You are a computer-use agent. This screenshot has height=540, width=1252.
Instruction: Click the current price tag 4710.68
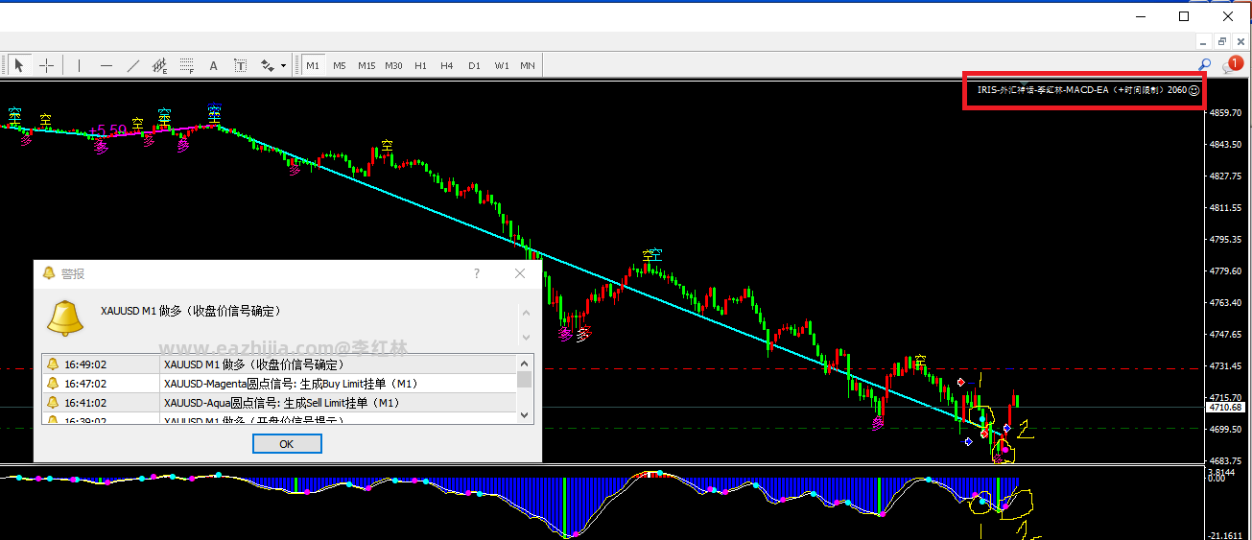1226,407
